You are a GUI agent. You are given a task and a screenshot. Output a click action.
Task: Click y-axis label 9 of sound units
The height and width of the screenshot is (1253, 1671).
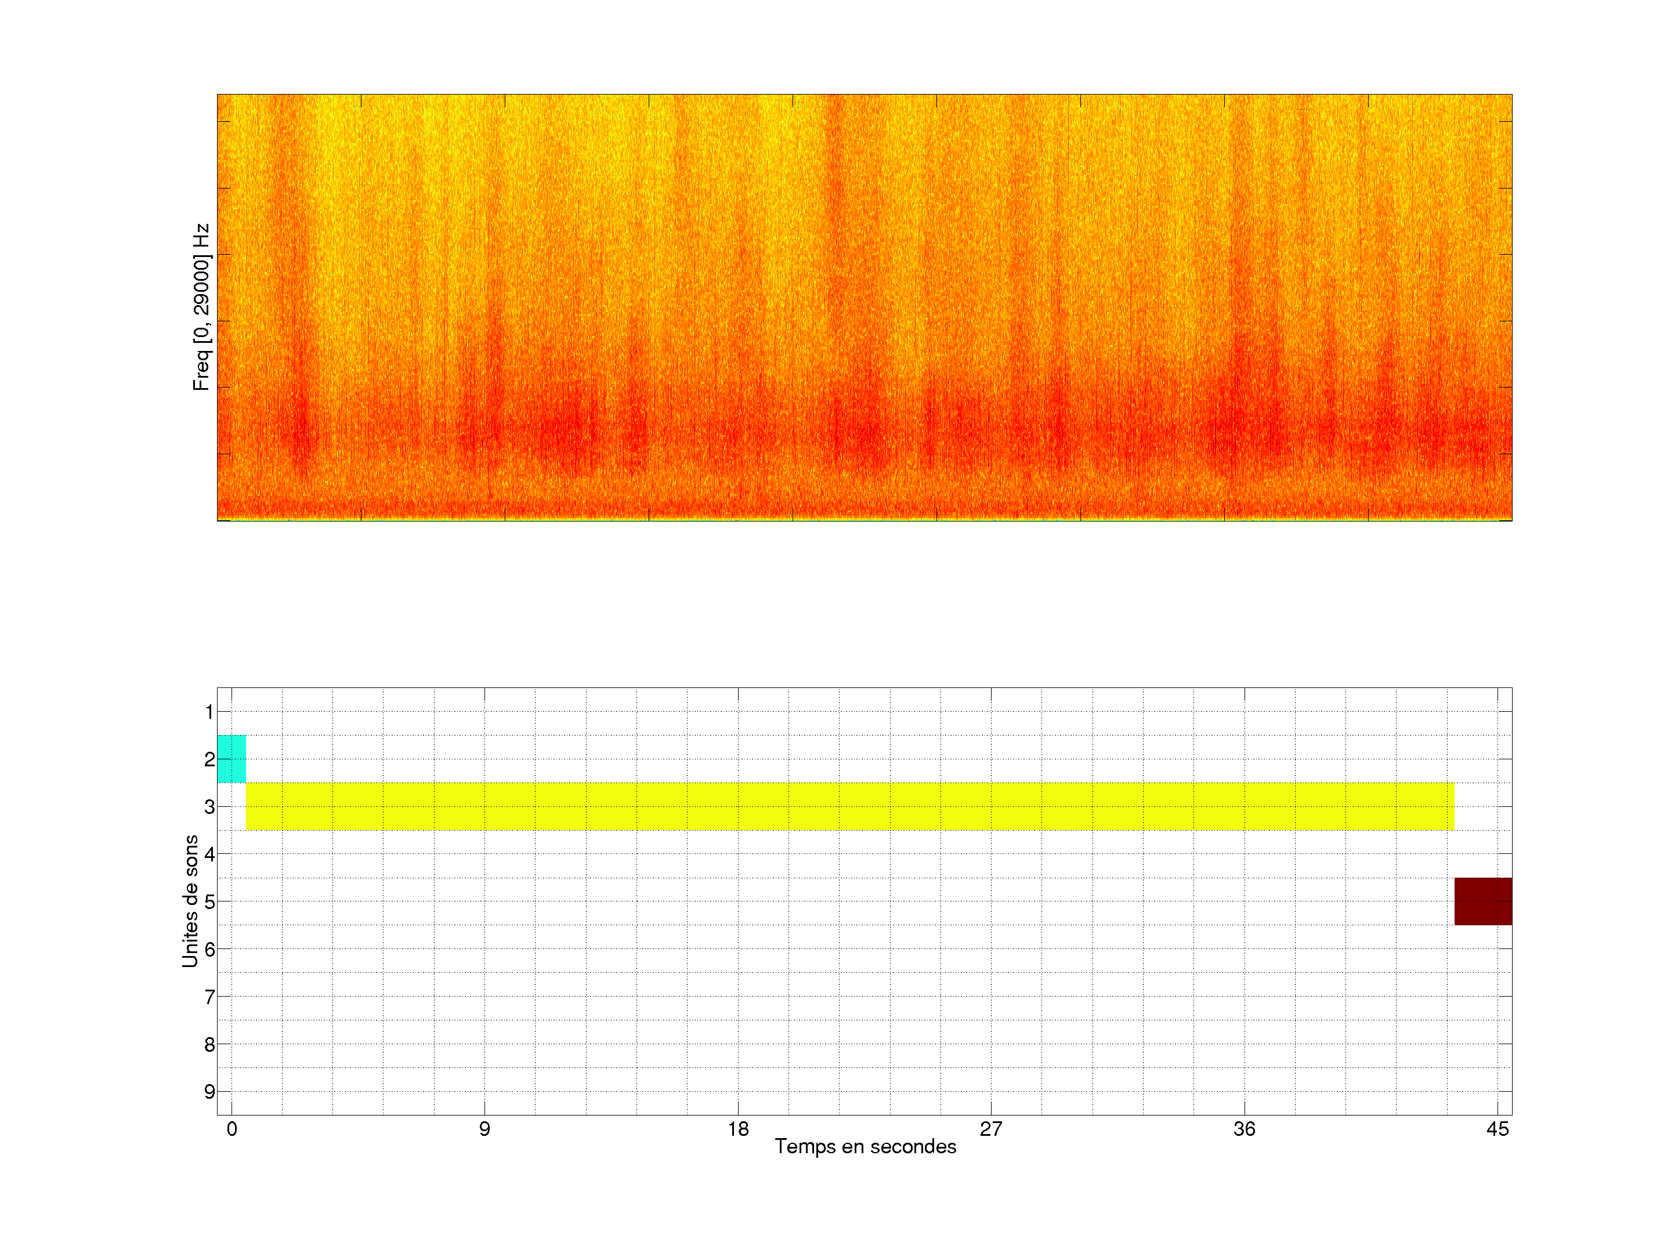tap(209, 1091)
